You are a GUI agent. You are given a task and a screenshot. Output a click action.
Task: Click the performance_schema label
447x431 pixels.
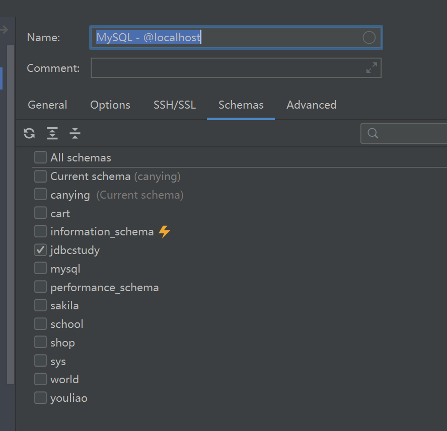click(105, 288)
